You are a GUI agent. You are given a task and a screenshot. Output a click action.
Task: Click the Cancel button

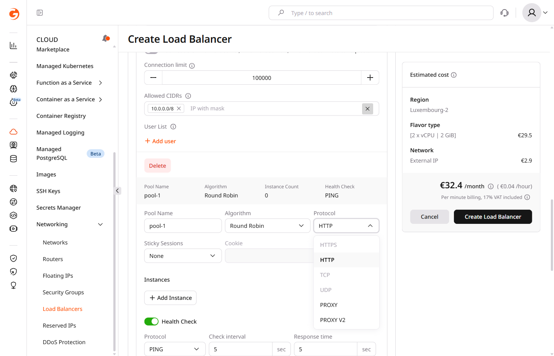pos(429,217)
